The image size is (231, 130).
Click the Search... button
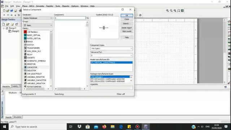click(x=127, y=23)
